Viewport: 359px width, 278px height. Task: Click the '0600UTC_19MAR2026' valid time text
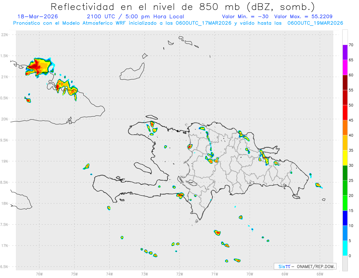click(315, 23)
